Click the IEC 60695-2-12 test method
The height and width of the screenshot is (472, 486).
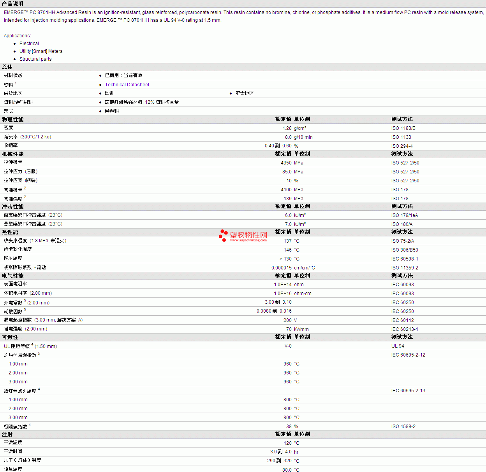pyautogui.click(x=408, y=355)
